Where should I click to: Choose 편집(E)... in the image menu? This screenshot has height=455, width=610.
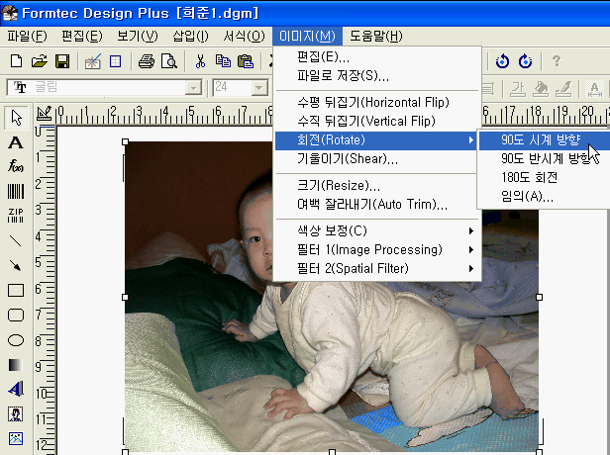click(376, 57)
